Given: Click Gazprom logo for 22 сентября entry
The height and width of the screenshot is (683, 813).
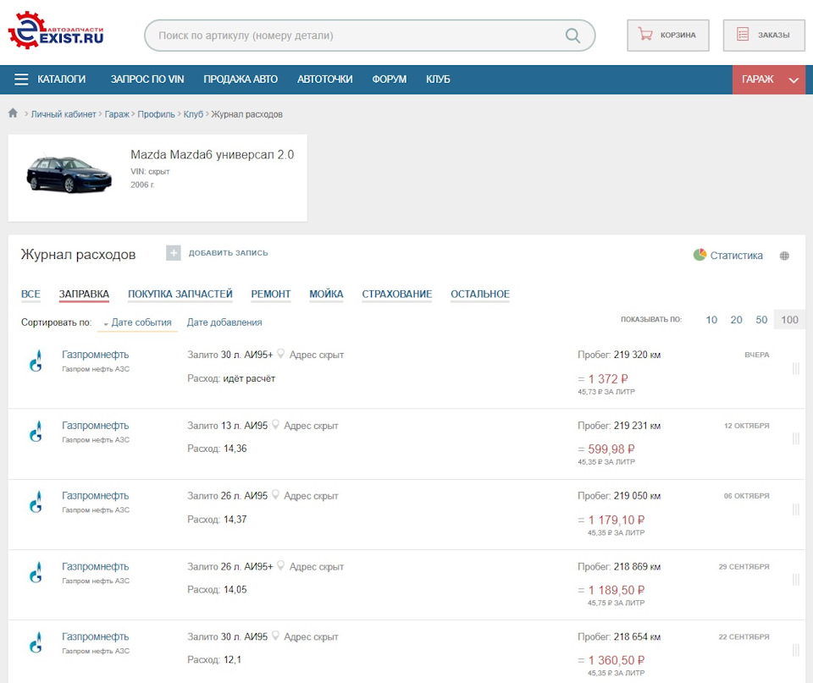Looking at the screenshot, I should 36,642.
